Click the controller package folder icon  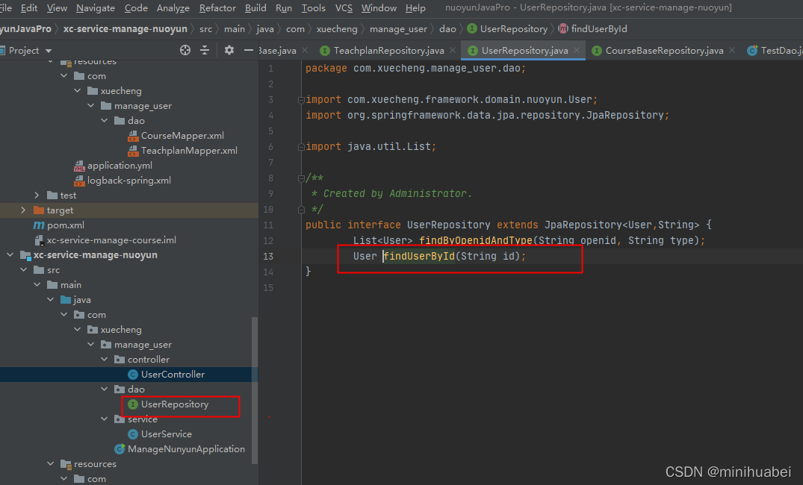(x=120, y=360)
